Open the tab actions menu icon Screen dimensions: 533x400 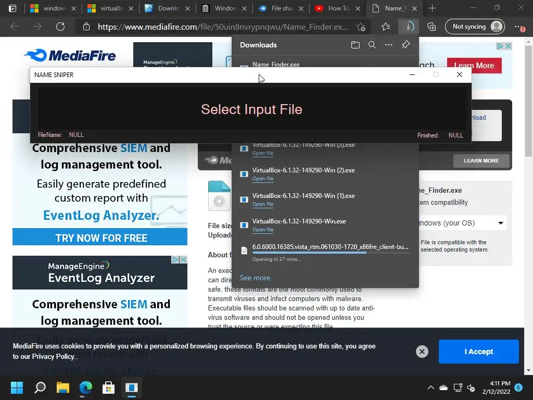click(12, 8)
